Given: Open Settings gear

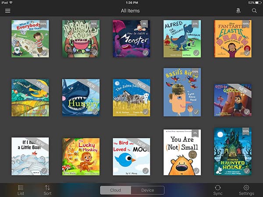Looking at the screenshot, I should (246, 190).
